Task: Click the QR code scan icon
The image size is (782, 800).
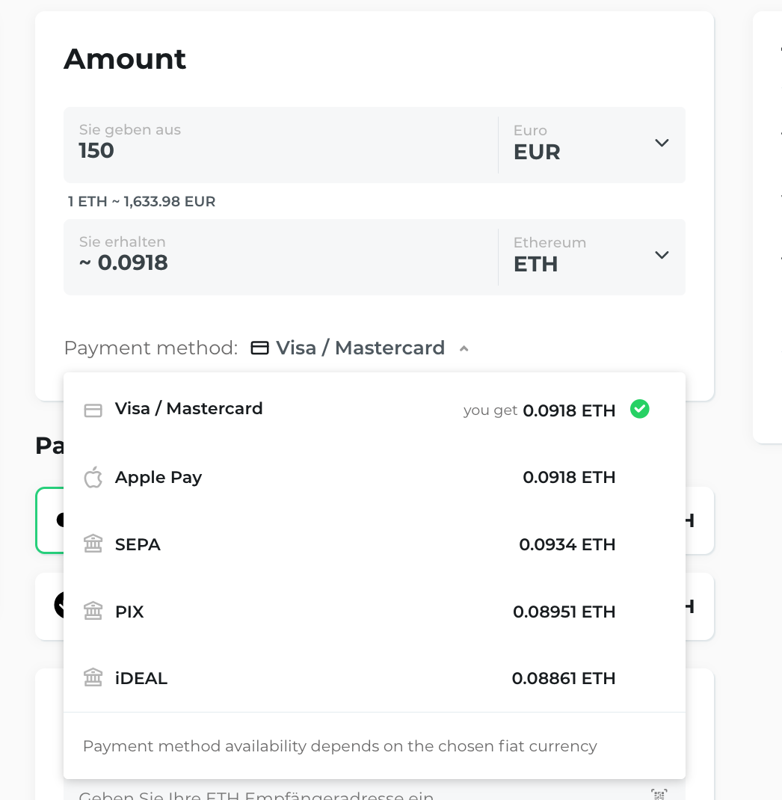Action: click(658, 794)
